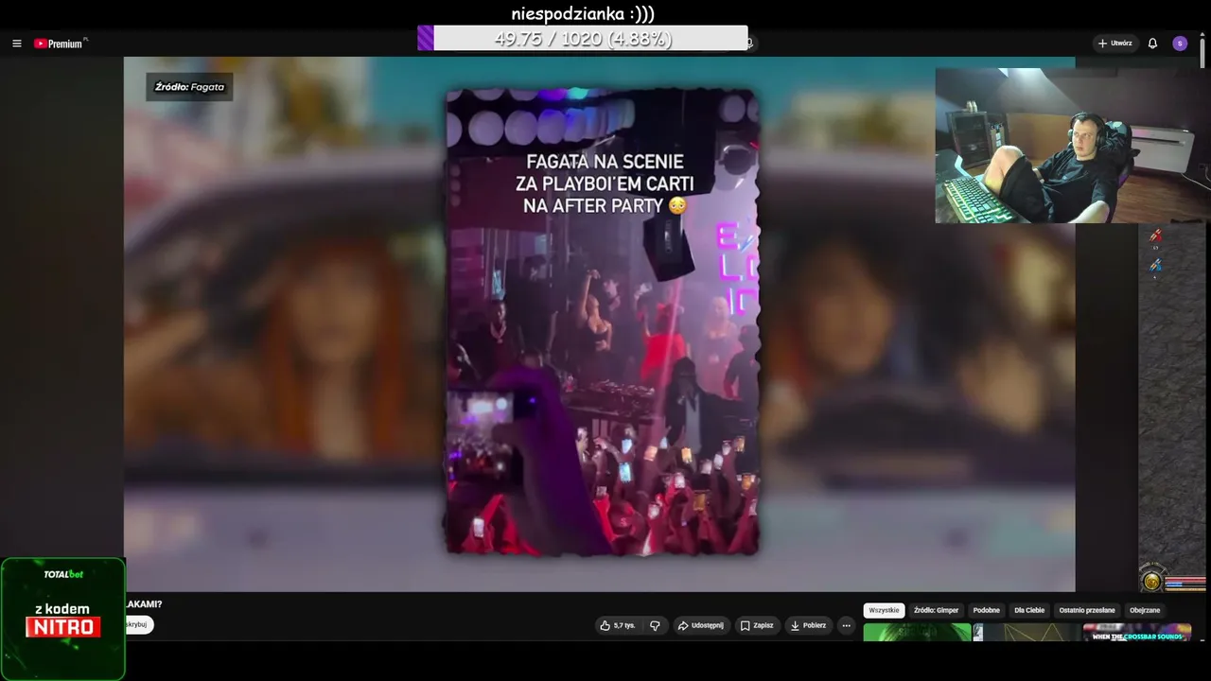Open the Crossbar Sounds video thumbnail
The height and width of the screenshot is (681, 1211).
(x=1136, y=632)
